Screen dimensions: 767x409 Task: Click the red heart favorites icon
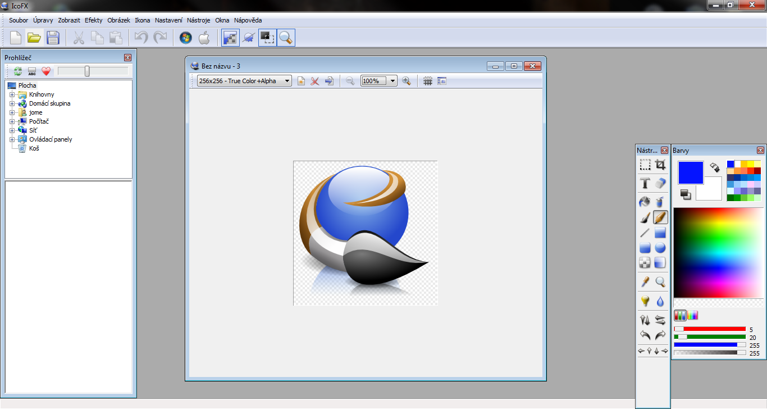pos(46,71)
